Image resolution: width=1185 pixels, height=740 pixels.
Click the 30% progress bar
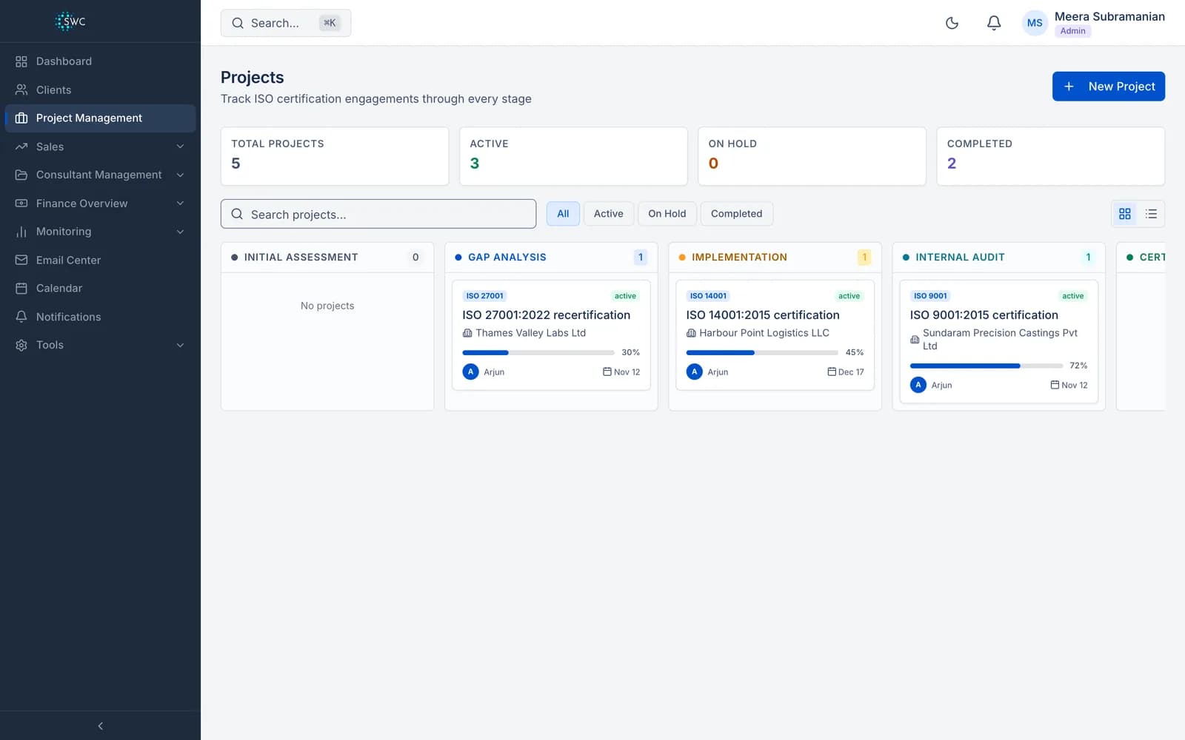[x=538, y=352]
